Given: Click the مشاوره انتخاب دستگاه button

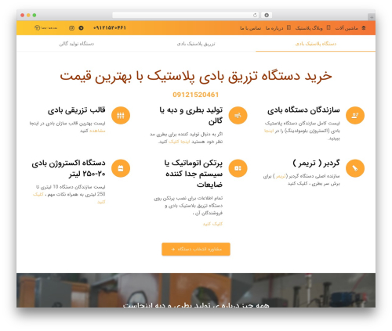Looking at the screenshot, I should (x=196, y=249).
